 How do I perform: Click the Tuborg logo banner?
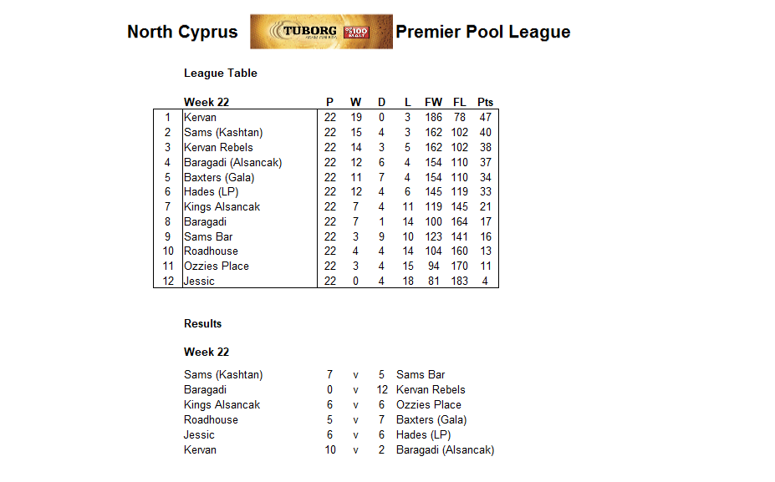pos(321,32)
